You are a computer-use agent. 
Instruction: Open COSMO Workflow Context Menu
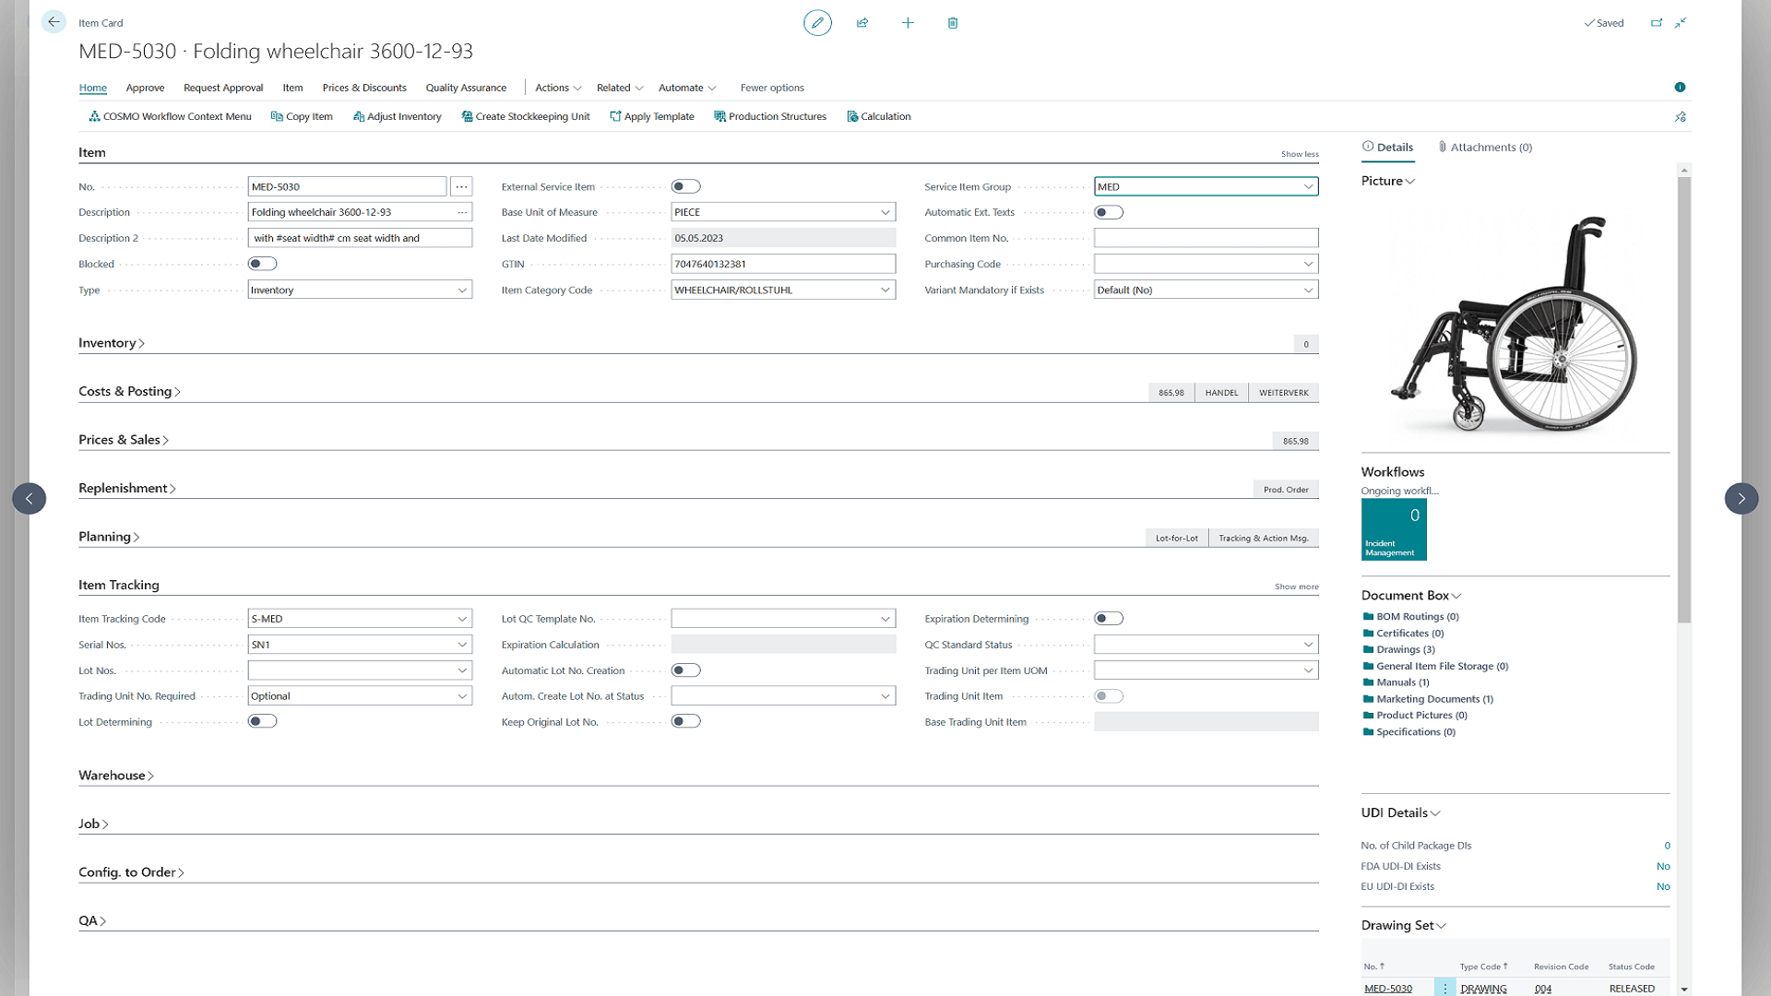pyautogui.click(x=170, y=117)
